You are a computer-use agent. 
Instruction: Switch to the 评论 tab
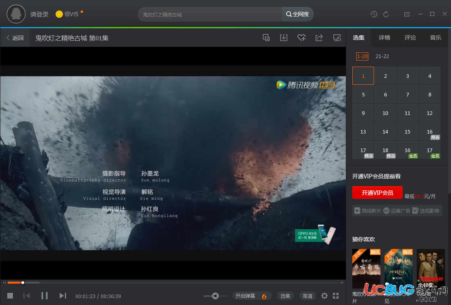click(410, 38)
